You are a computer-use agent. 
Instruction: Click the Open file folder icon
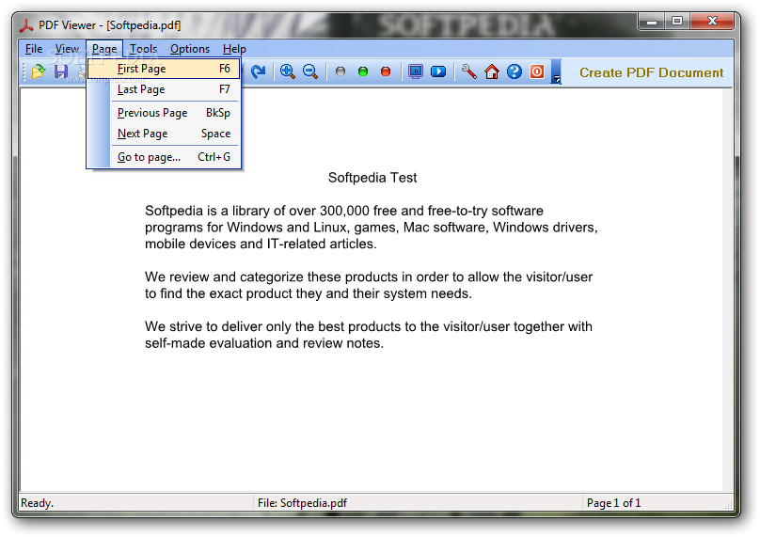coord(39,71)
